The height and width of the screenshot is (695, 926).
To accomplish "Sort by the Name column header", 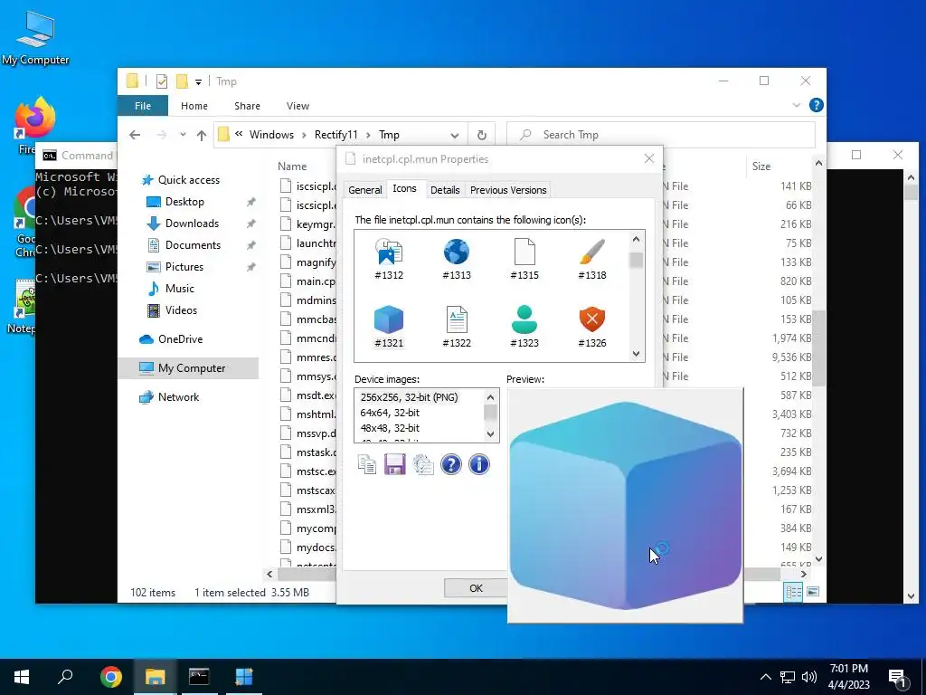I will [x=292, y=167].
